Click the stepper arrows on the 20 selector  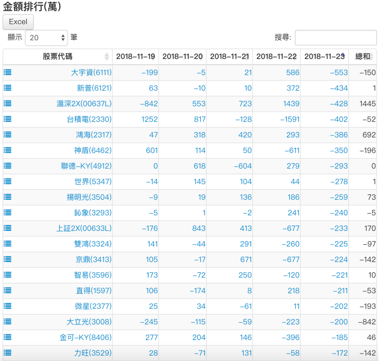[x=62, y=38]
